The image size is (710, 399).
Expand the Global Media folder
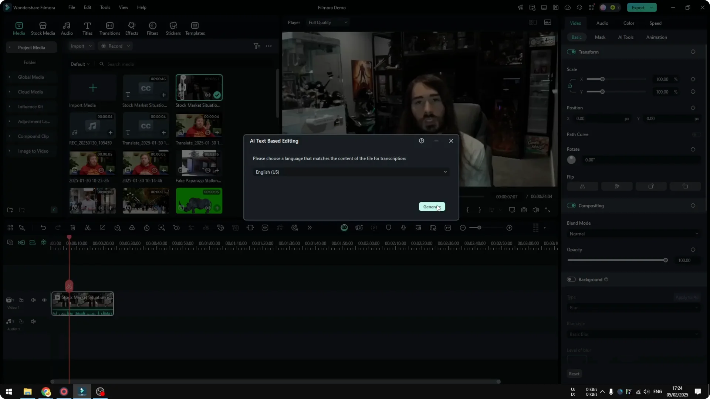(9, 77)
